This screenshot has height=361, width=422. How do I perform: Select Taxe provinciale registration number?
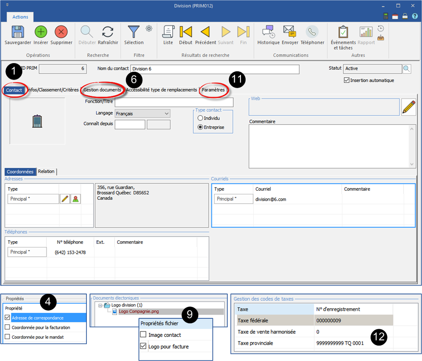pos(340,343)
